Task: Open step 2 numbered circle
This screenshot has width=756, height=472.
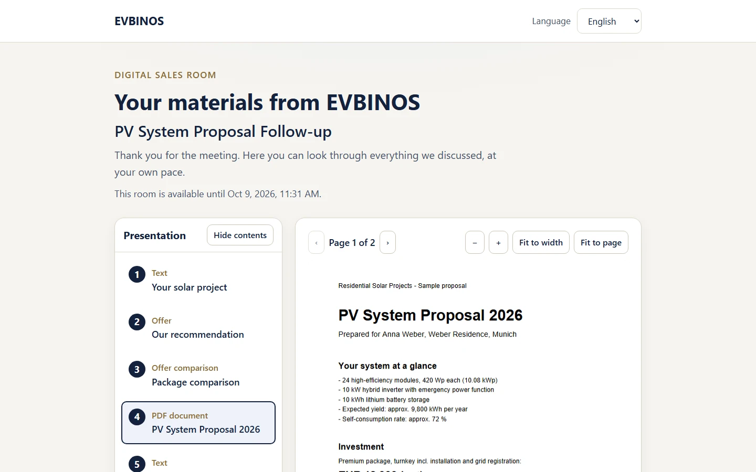Action: pyautogui.click(x=137, y=322)
